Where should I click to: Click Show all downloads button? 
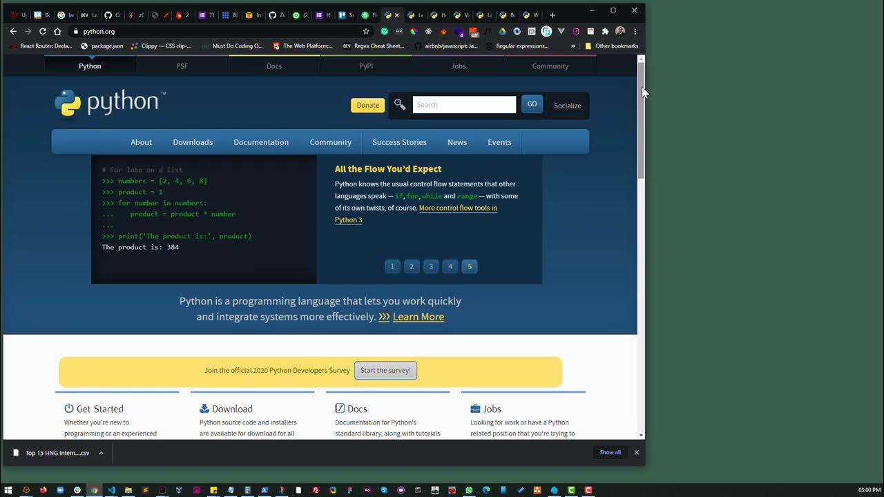click(610, 452)
